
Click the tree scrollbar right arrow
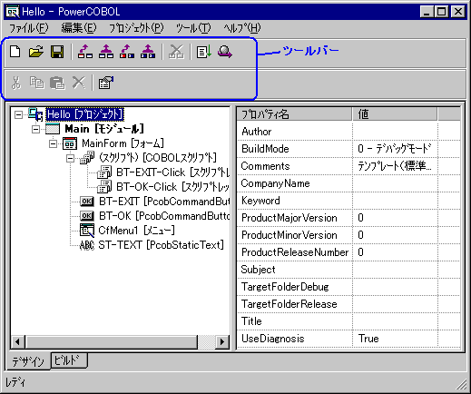pyautogui.click(x=222, y=342)
